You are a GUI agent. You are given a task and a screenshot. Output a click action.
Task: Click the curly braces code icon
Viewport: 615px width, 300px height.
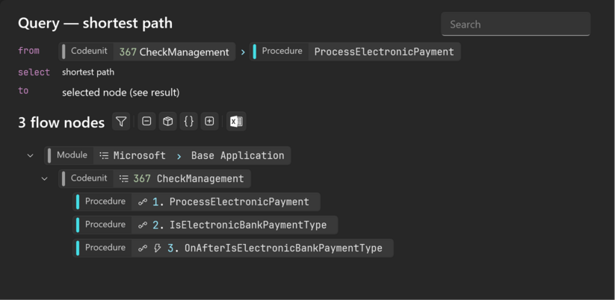point(188,122)
